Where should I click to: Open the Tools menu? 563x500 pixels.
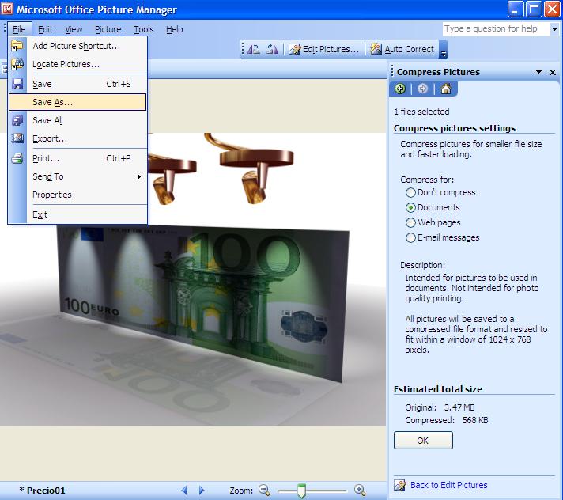pyautogui.click(x=144, y=29)
